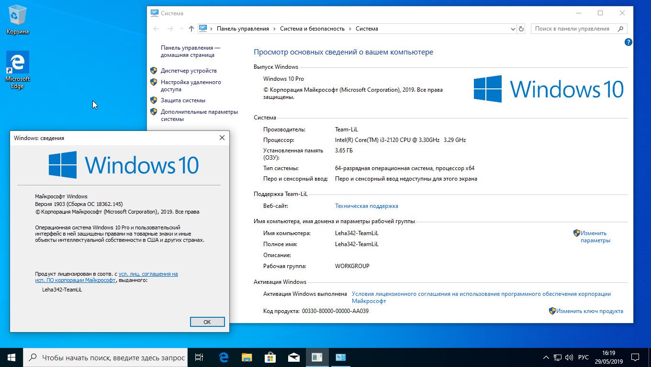Click the Версия 1903 build text in winver
Viewport: 651px width, 367px height.
coord(79,204)
